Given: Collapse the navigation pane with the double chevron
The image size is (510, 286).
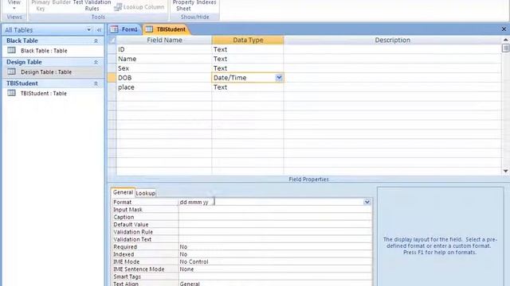Looking at the screenshot, I should tap(99, 30).
